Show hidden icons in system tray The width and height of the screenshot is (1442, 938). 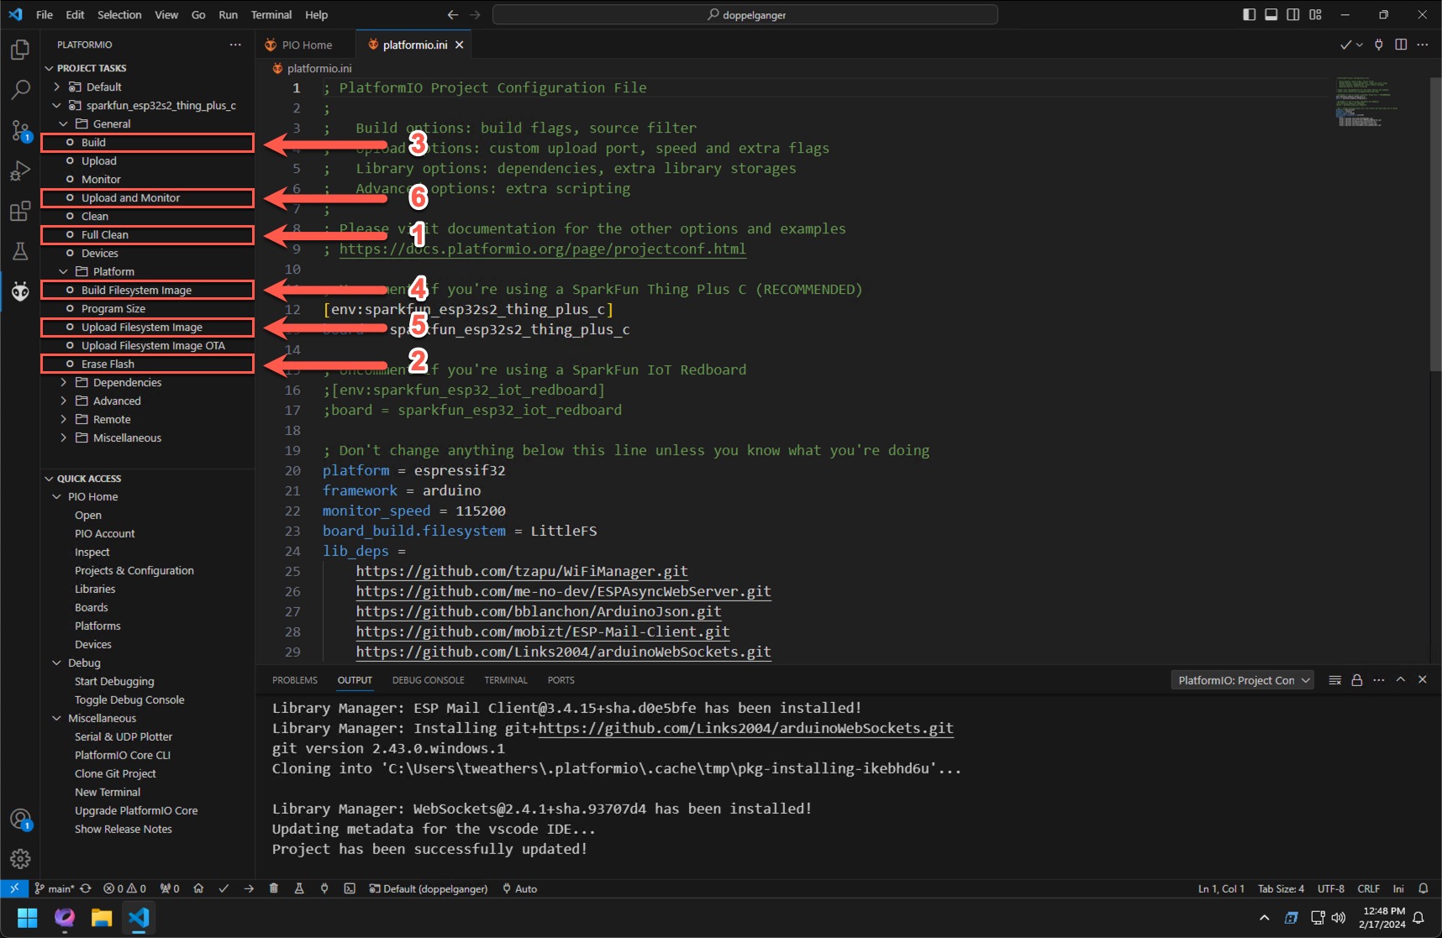(1264, 917)
